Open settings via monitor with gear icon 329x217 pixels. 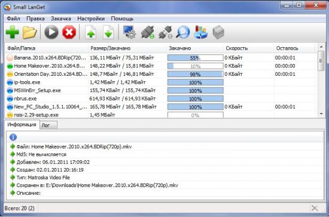pos(129,32)
